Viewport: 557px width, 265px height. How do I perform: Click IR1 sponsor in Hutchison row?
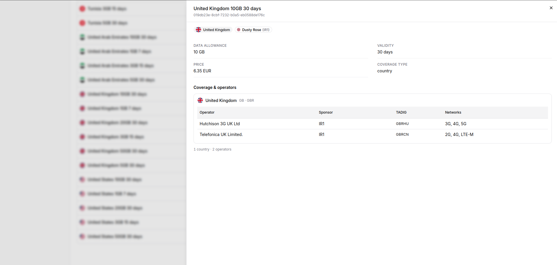point(322,124)
